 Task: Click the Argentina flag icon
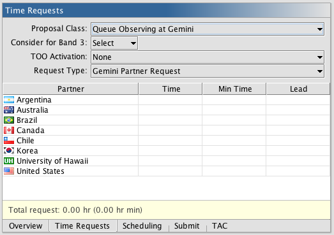[x=9, y=99]
